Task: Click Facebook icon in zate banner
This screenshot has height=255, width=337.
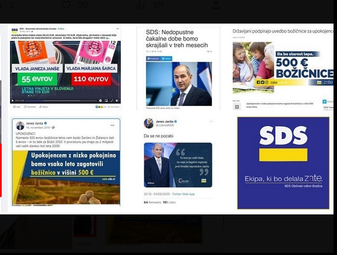Action: [258, 82]
